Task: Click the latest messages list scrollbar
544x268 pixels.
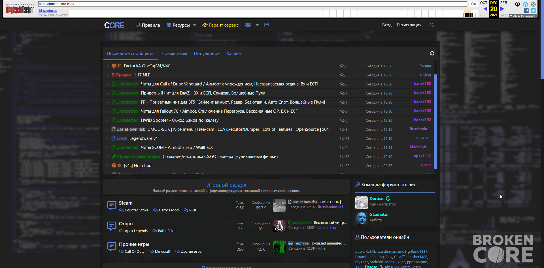Action: pos(435,122)
